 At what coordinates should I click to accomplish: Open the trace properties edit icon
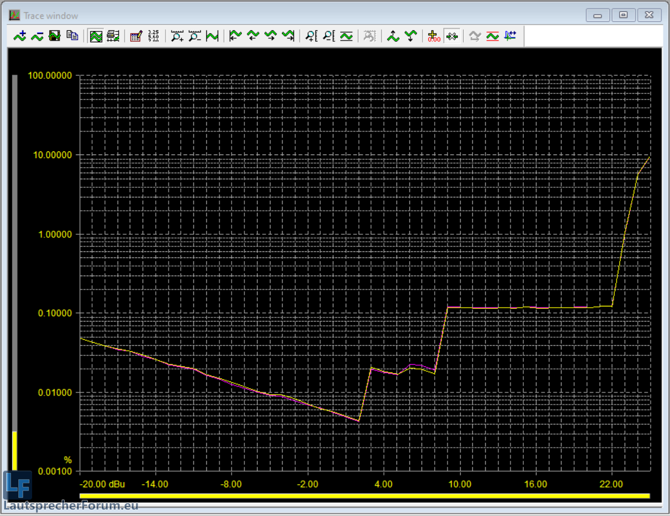tap(136, 36)
